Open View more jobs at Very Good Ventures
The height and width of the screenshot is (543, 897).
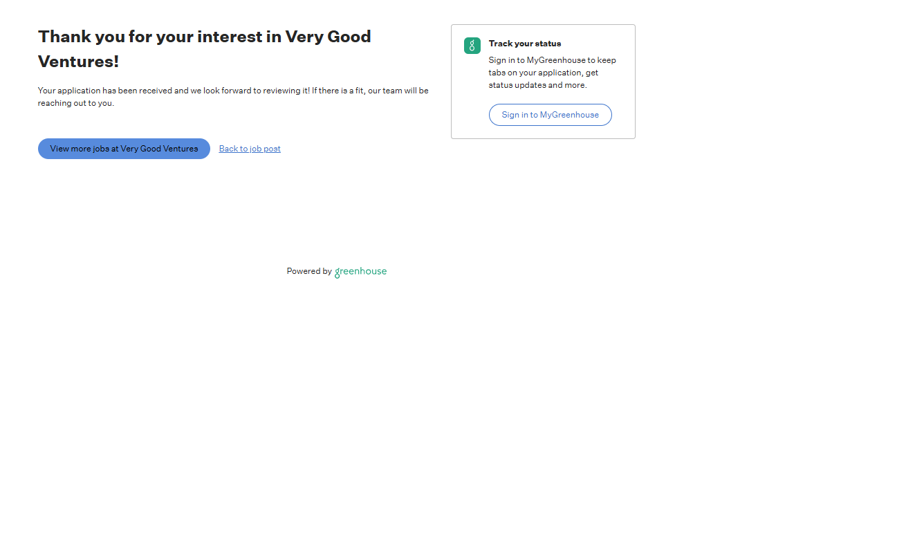pyautogui.click(x=124, y=149)
